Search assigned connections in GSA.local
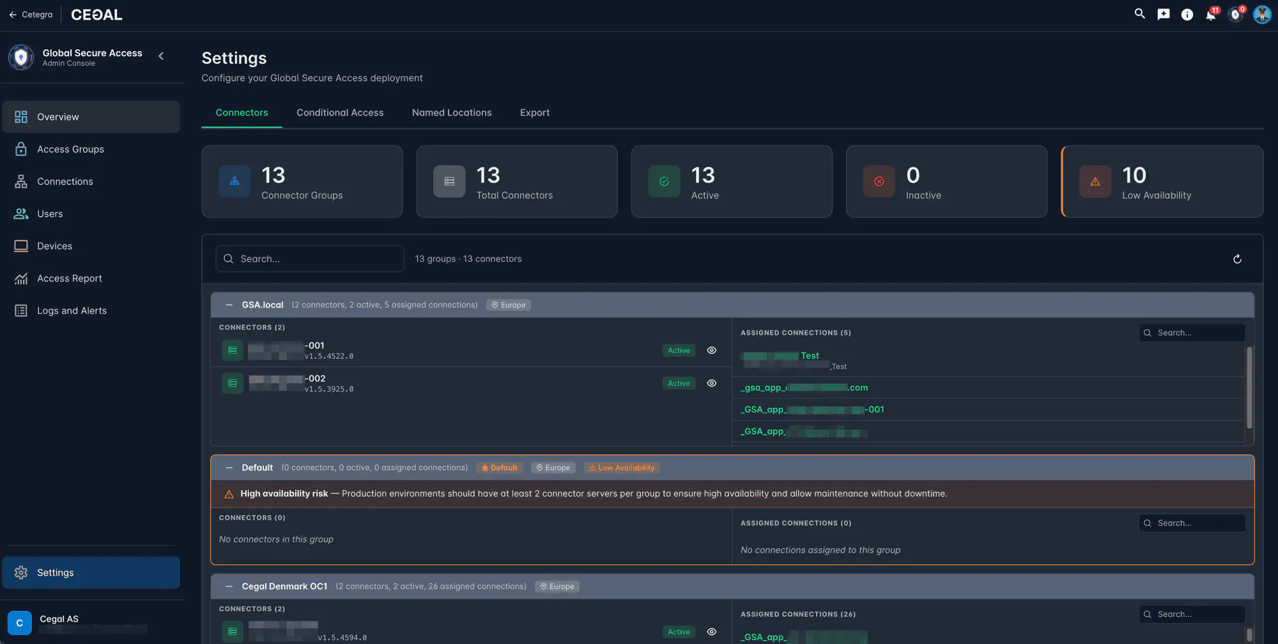The height and width of the screenshot is (644, 1278). (1192, 333)
